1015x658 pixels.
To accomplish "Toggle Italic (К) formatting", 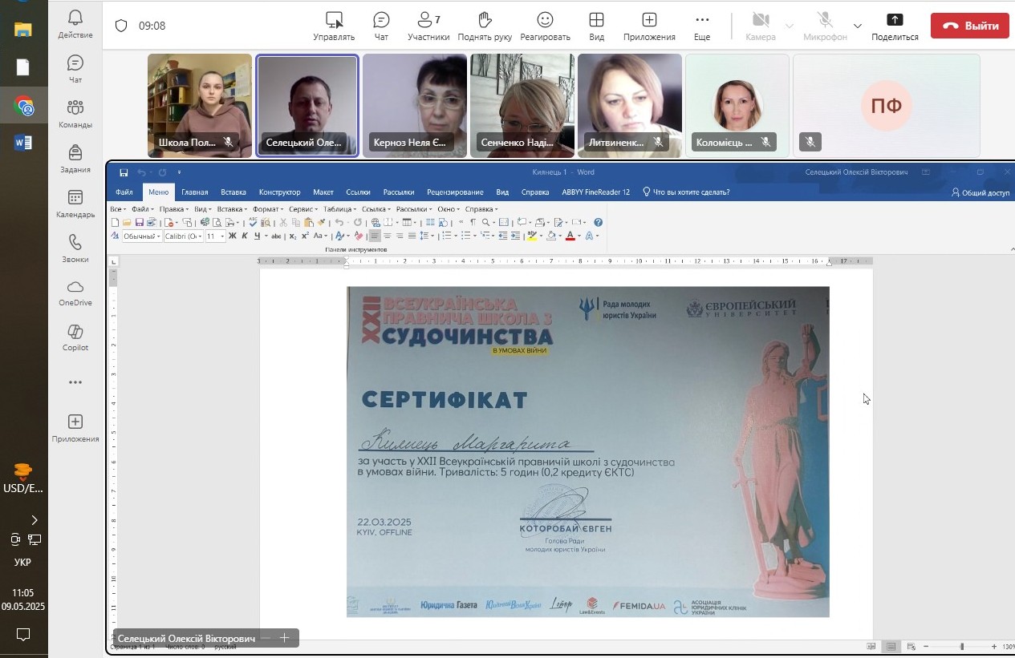I will click(245, 236).
